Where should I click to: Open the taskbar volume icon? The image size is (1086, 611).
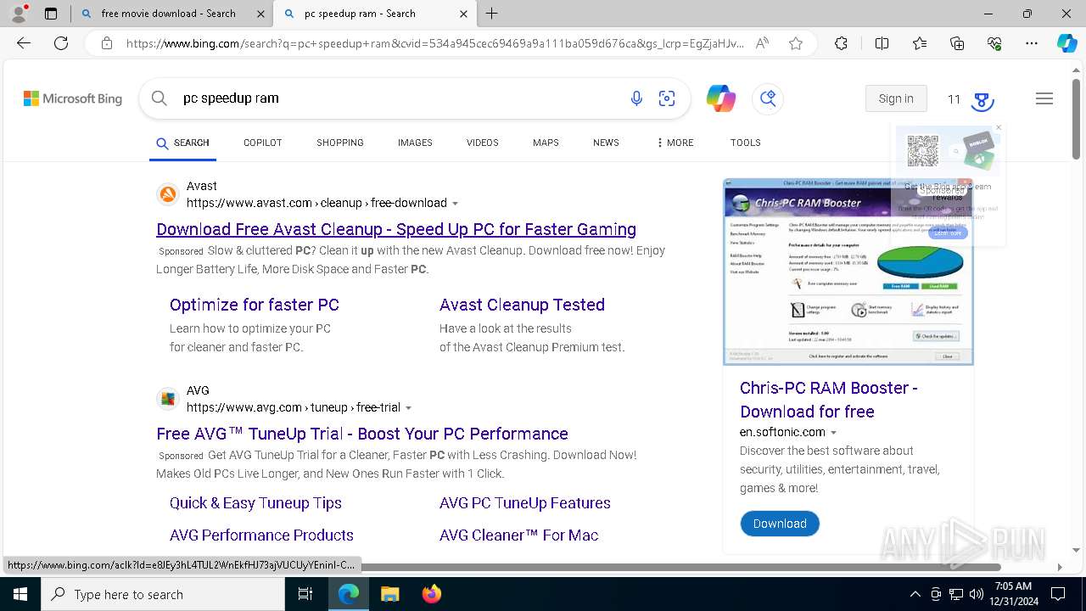point(976,594)
